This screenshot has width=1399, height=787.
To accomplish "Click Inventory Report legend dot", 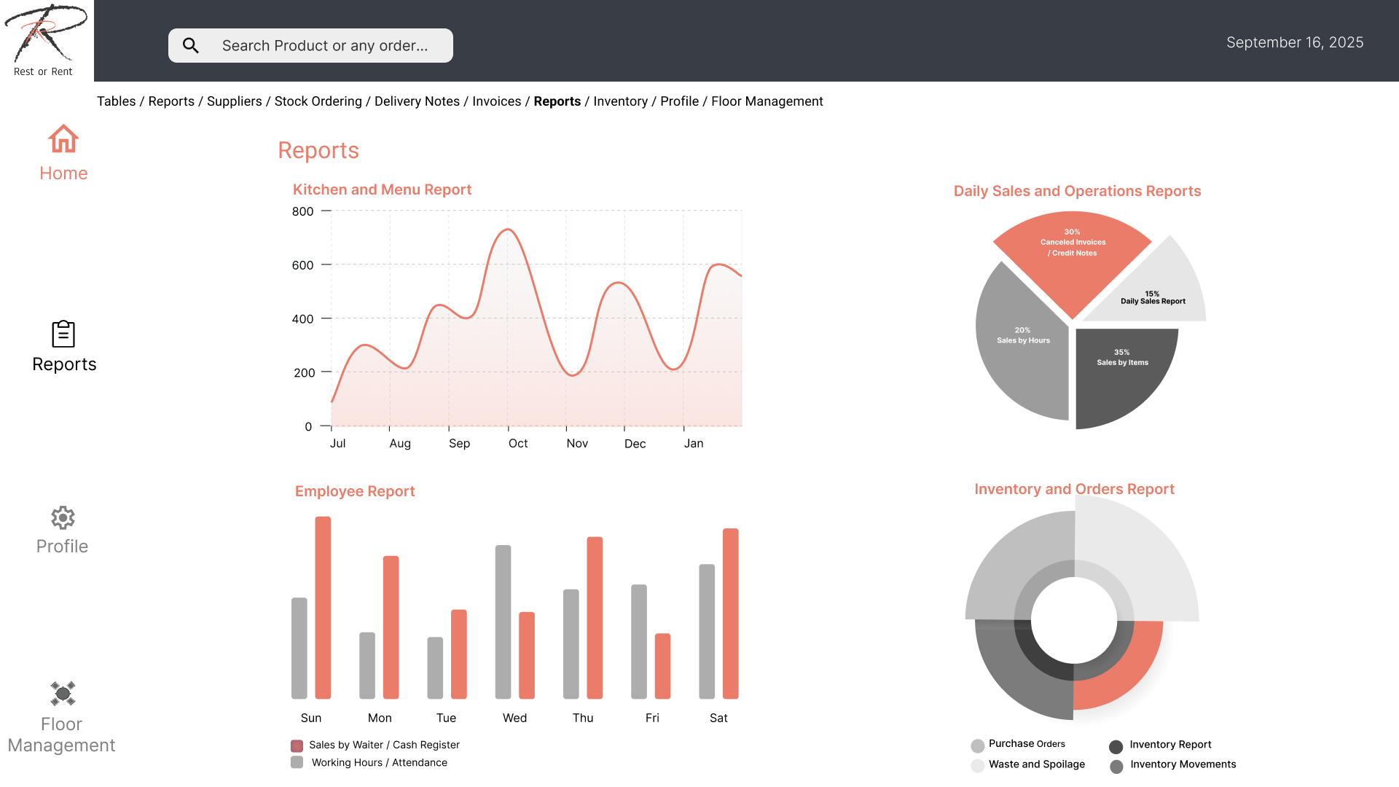I will click(x=1116, y=747).
